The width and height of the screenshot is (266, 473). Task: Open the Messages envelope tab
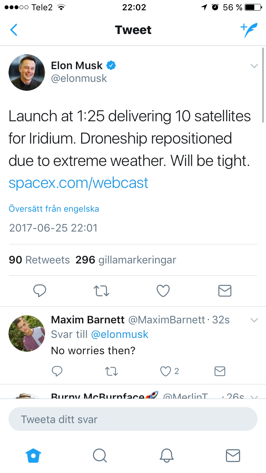[233, 455]
